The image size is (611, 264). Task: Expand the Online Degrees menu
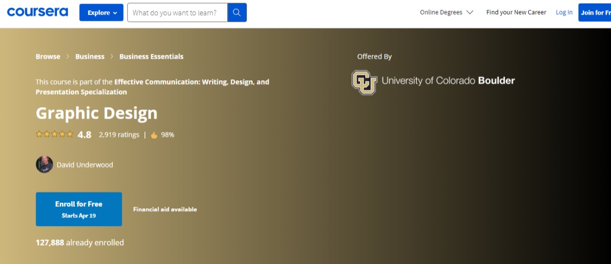click(x=446, y=12)
